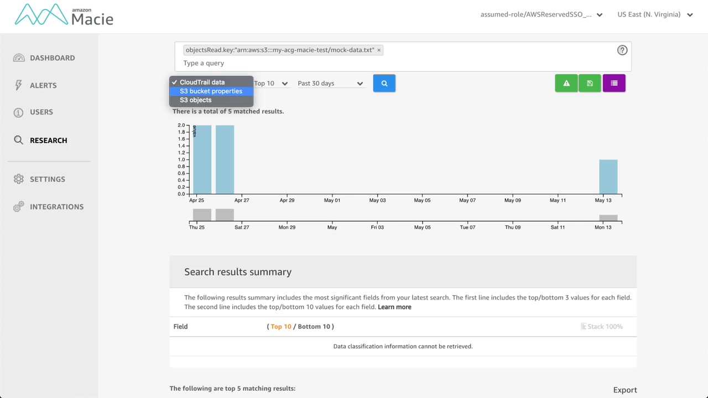Open the Settings gear section
Screen dimensions: 708x398
[47, 179]
